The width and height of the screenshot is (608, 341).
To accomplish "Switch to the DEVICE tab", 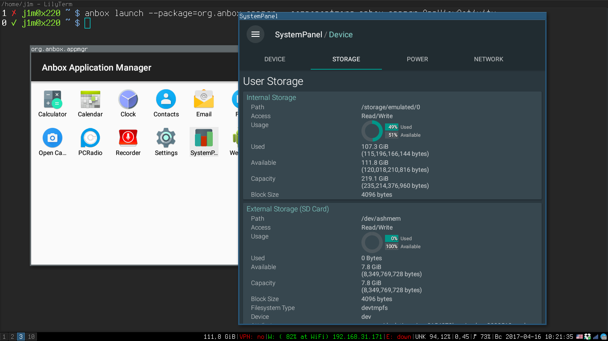I will click(x=275, y=59).
